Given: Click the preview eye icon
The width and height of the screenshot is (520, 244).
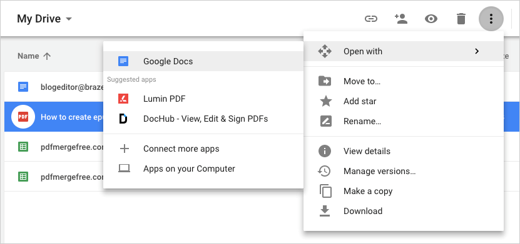Looking at the screenshot, I should click(x=431, y=19).
